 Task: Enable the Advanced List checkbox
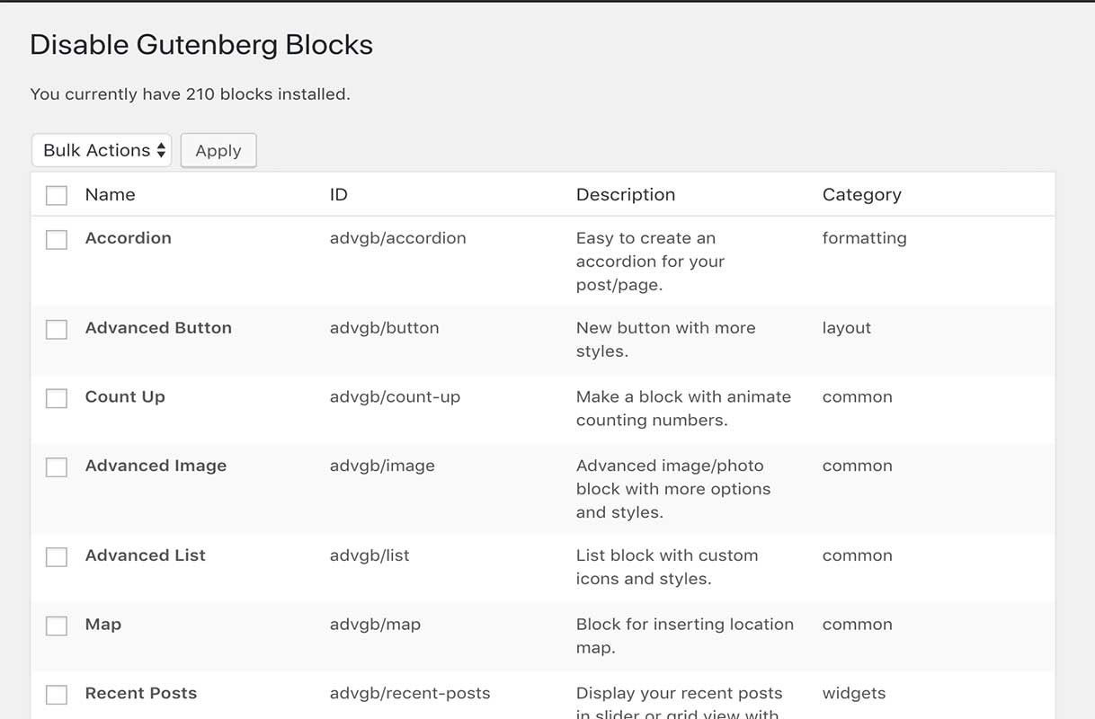click(x=57, y=556)
